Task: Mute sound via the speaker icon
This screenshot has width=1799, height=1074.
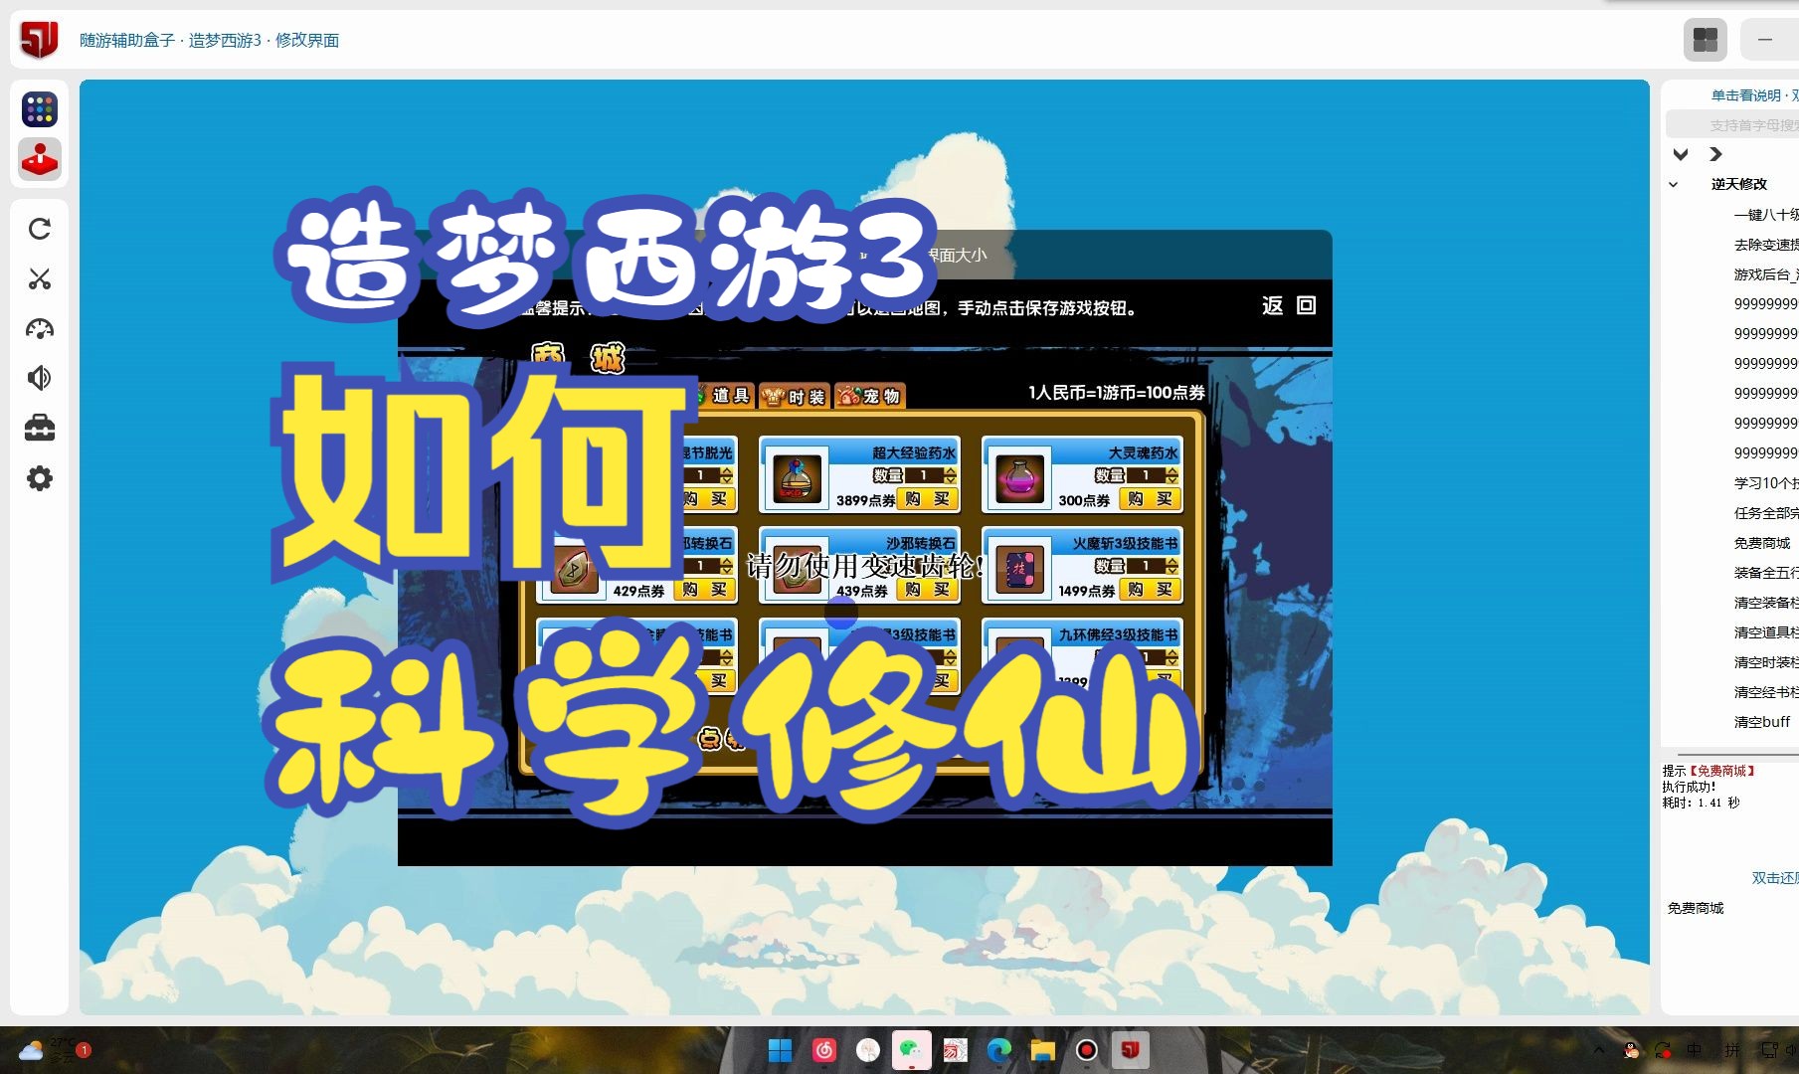Action: pyautogui.click(x=39, y=378)
